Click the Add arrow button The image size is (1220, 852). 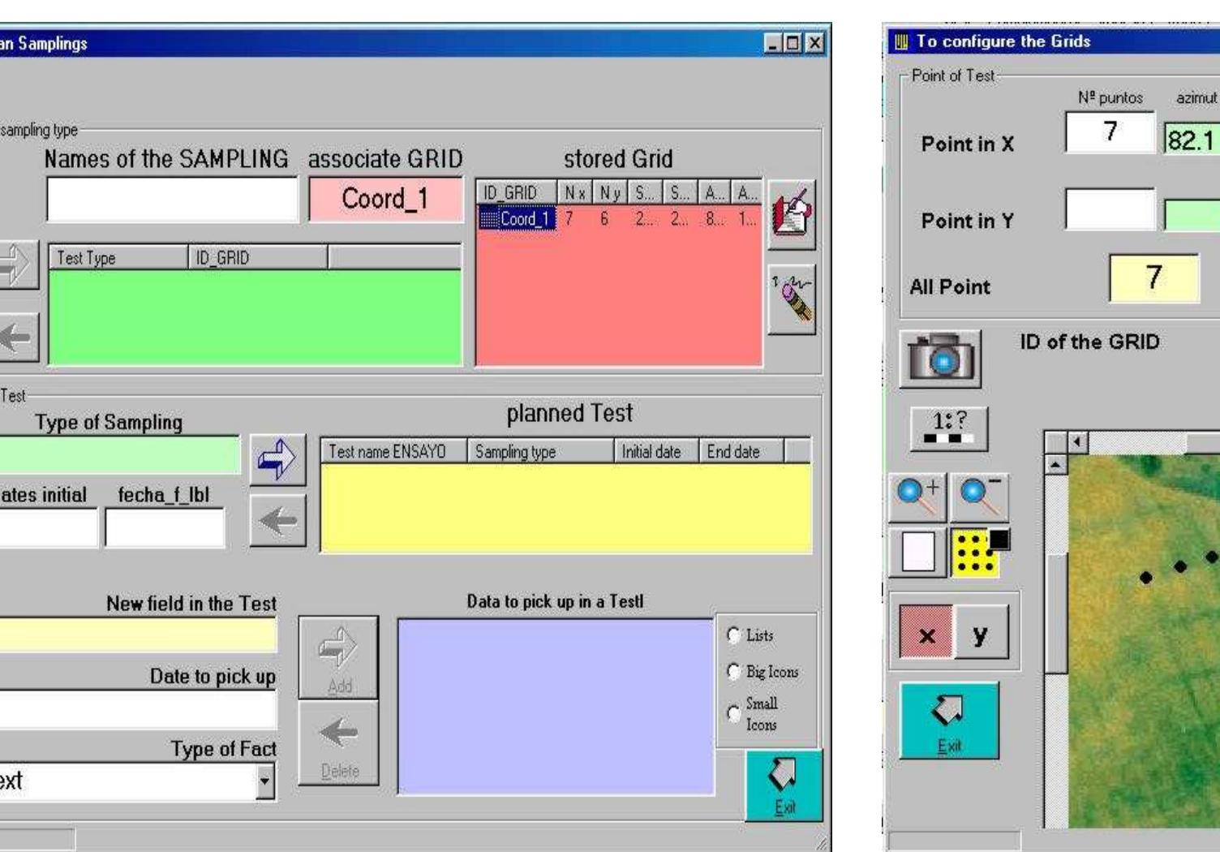338,657
